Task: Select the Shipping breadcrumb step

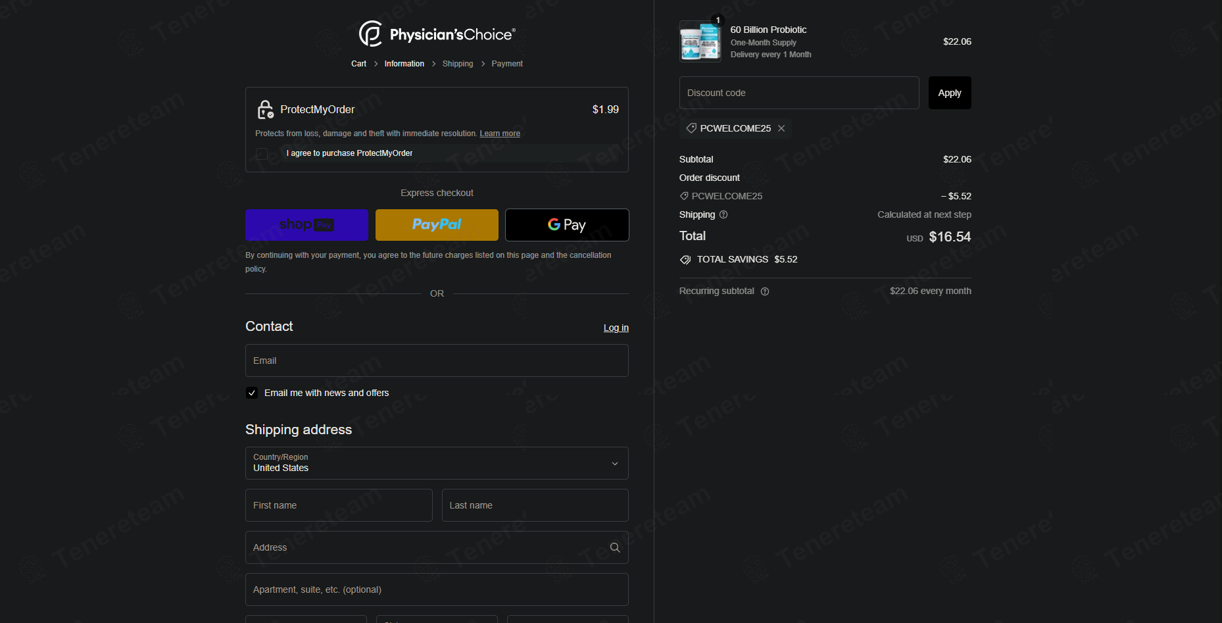Action: pos(458,64)
